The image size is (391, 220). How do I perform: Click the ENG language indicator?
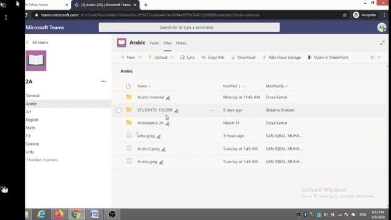[x=363, y=215]
